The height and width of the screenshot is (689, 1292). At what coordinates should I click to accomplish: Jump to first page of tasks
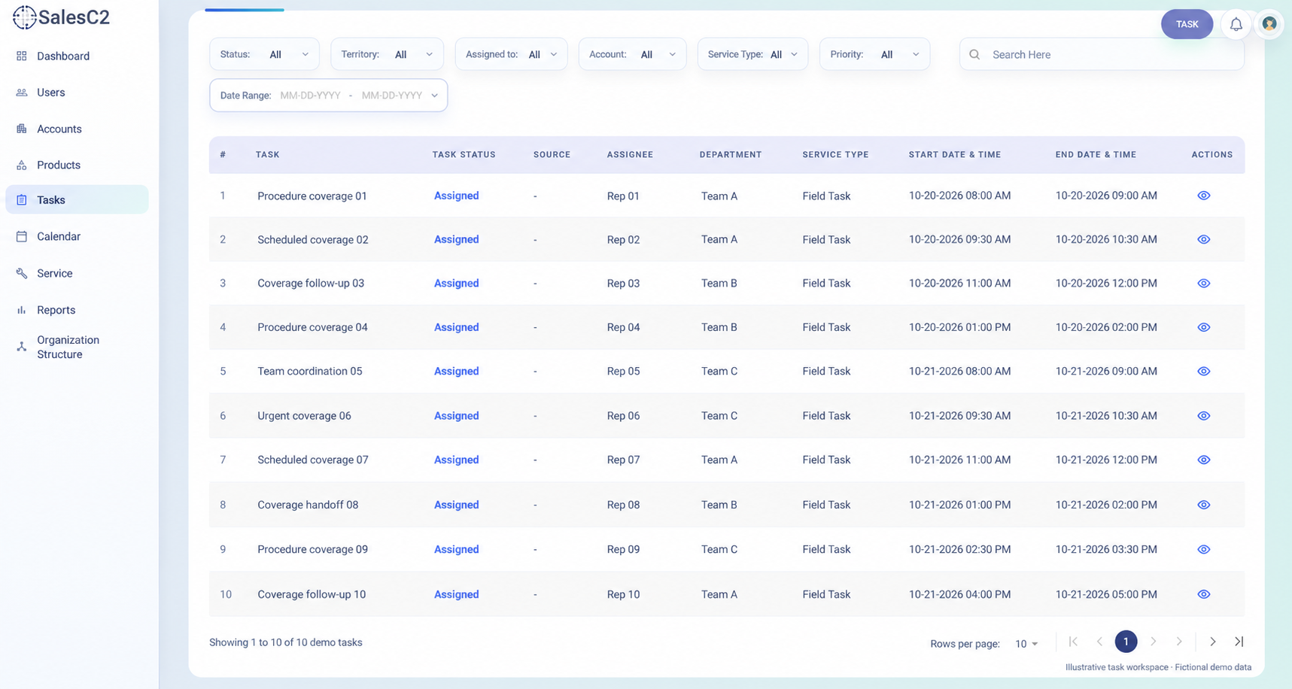(x=1073, y=642)
